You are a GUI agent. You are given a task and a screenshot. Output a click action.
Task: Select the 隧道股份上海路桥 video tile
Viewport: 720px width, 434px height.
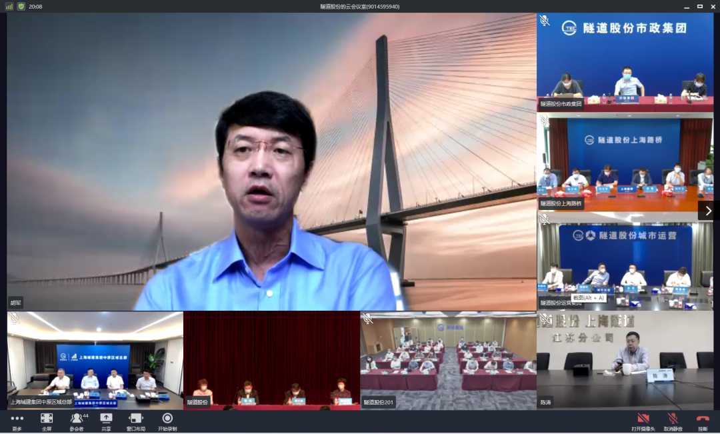point(625,161)
